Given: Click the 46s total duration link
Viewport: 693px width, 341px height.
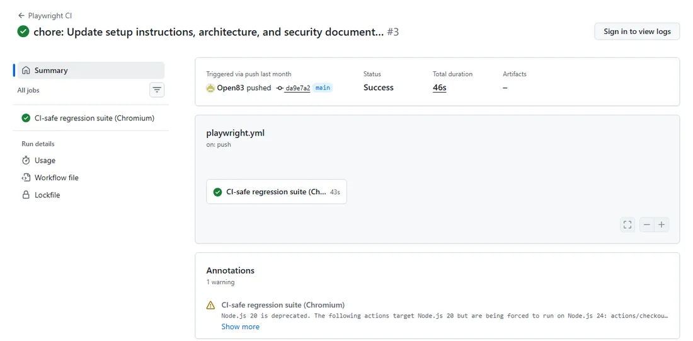Looking at the screenshot, I should click(439, 88).
